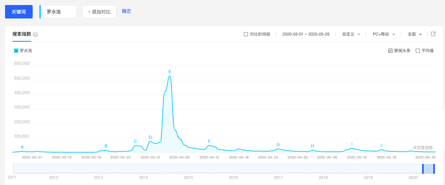This screenshot has height=185, width=445.
Task: Uncheck the 新闻头条 checkbox
Action: coord(390,51)
